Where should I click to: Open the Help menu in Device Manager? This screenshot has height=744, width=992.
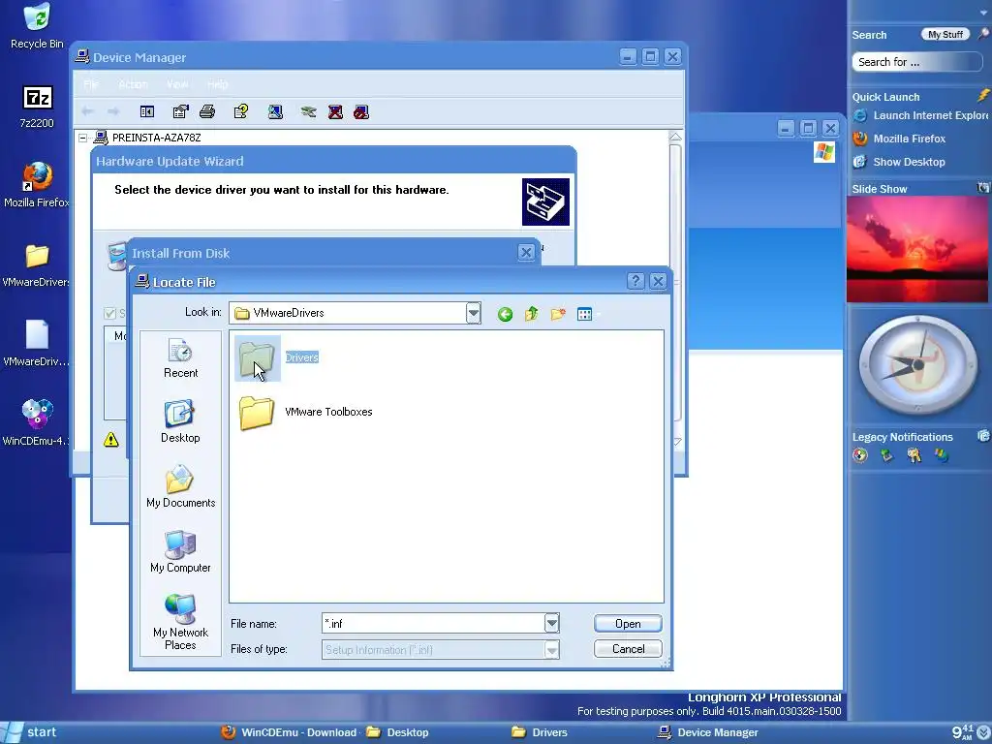tap(218, 84)
